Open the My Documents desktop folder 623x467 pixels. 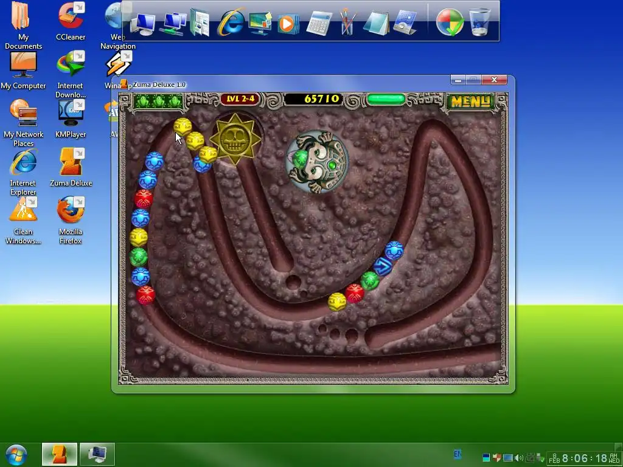pyautogui.click(x=23, y=25)
